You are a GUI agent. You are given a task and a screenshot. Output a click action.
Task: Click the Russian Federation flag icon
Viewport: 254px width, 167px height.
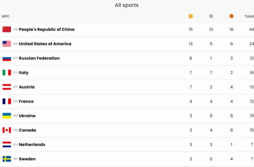pyautogui.click(x=7, y=58)
